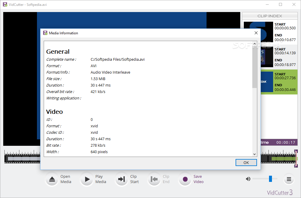301x198 pixels.
Task: Click the purple Save Video record icon
Action: tap(185, 179)
